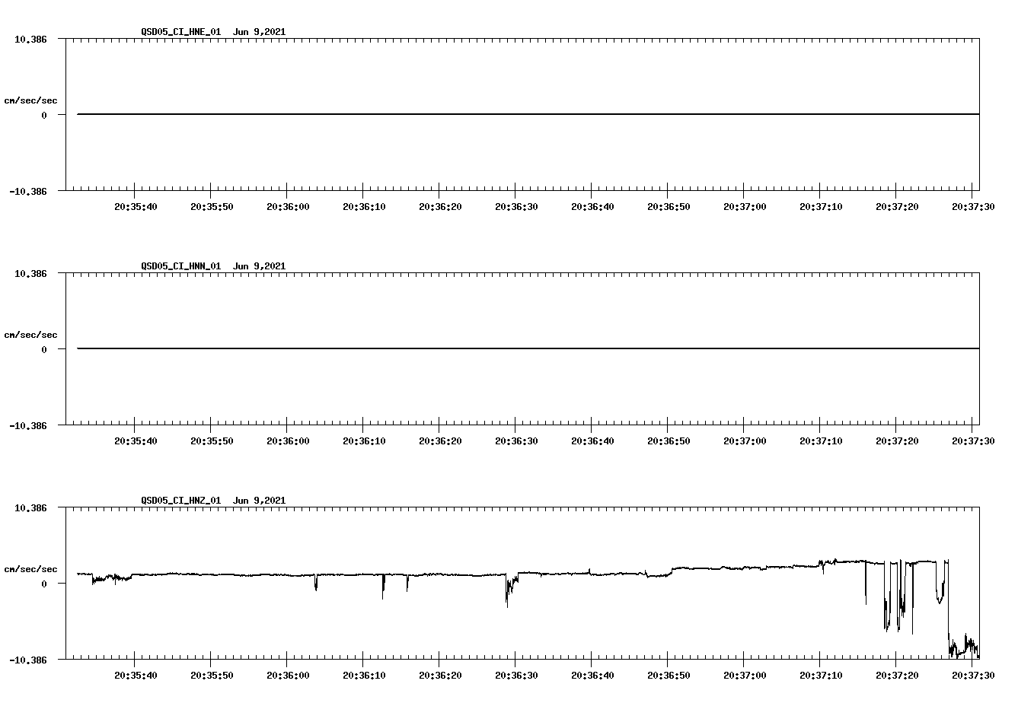
Task: Click the 0 axis value on HNZ plot
Action: [x=44, y=584]
